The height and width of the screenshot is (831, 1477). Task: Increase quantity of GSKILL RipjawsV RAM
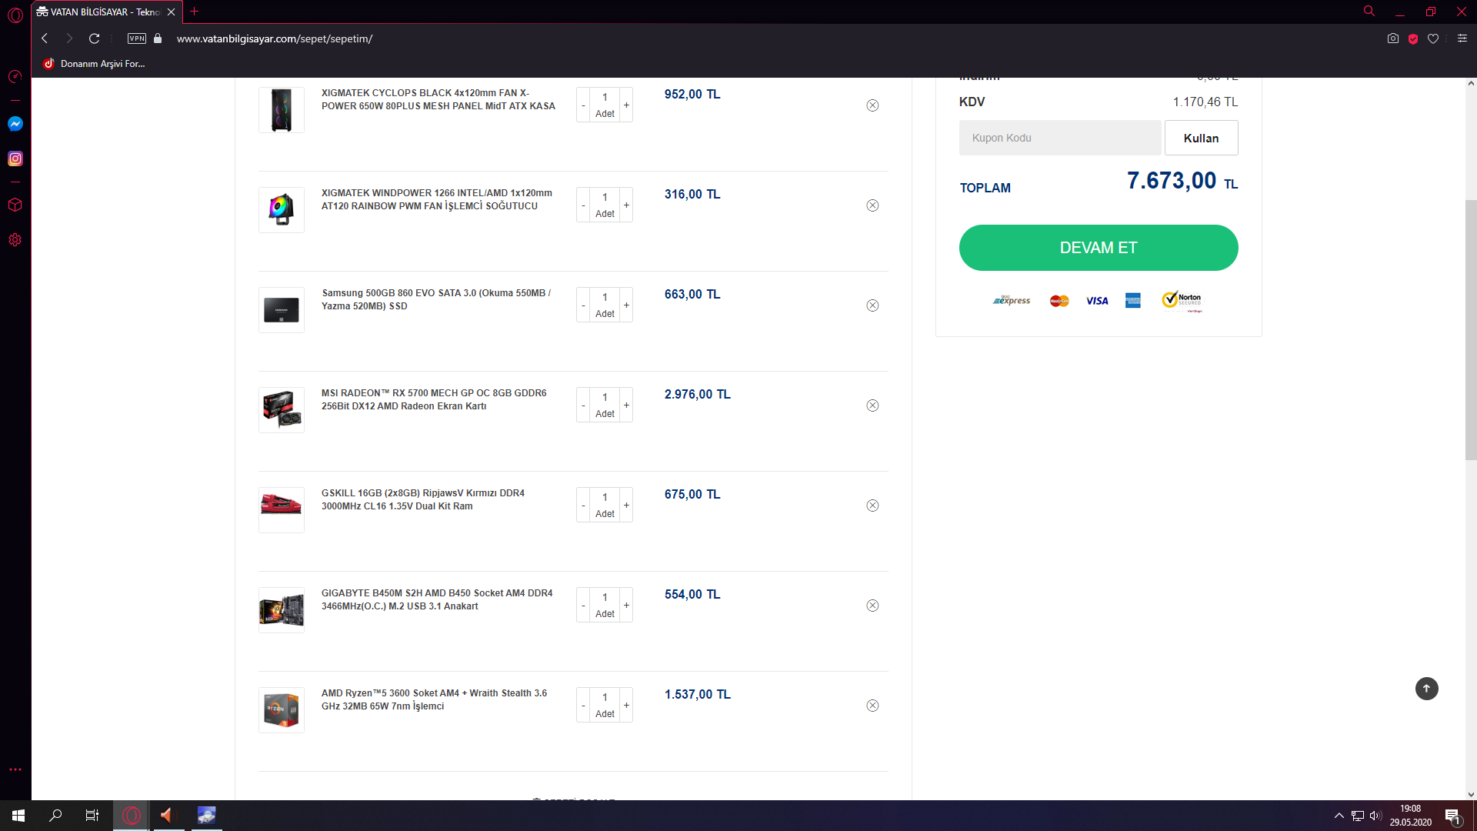(x=626, y=505)
